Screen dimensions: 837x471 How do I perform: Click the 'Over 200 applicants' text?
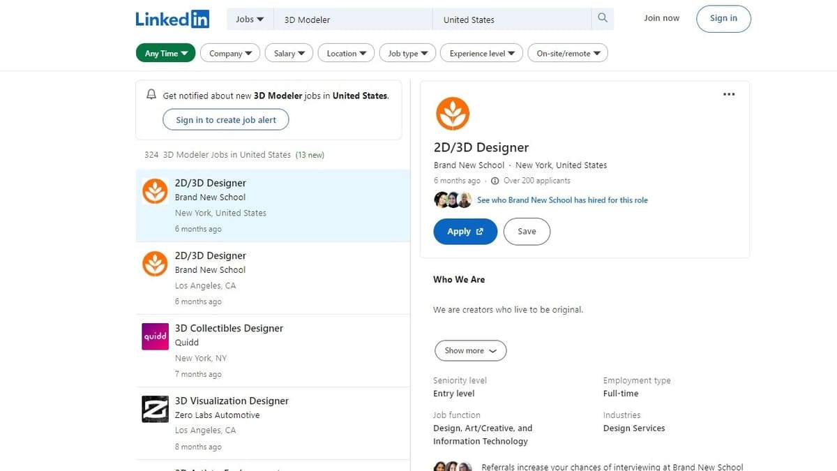coord(537,181)
